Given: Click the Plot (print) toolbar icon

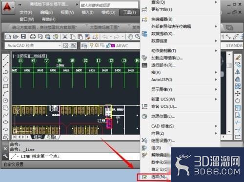Looking at the screenshot, I should pyautogui.click(x=33, y=37).
